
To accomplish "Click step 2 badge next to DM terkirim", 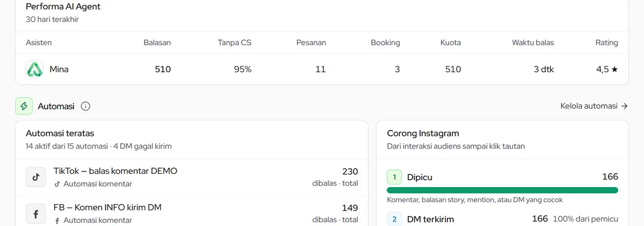I will 394,219.
